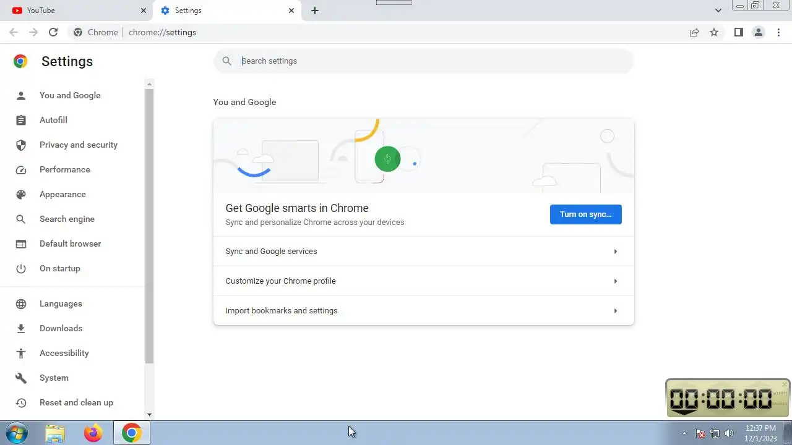Click the sidebar scrollbar down arrow

point(149,415)
